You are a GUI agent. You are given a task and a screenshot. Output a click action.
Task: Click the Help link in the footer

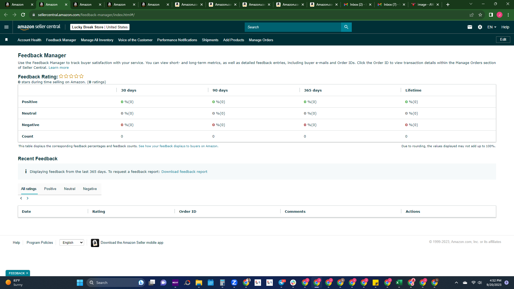point(16,243)
